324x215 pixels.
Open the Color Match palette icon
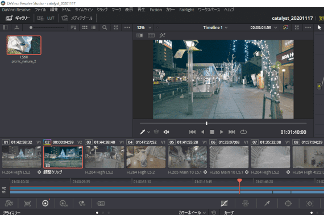point(27,204)
